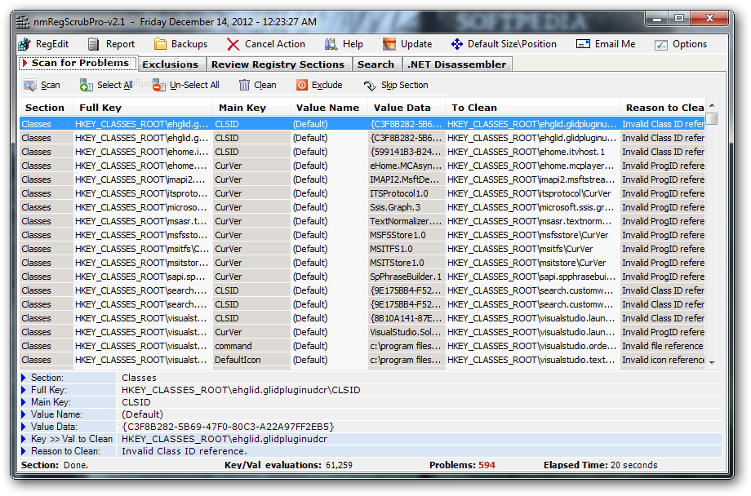
Task: Click the list scrollbar down arrow
Action: [x=712, y=362]
